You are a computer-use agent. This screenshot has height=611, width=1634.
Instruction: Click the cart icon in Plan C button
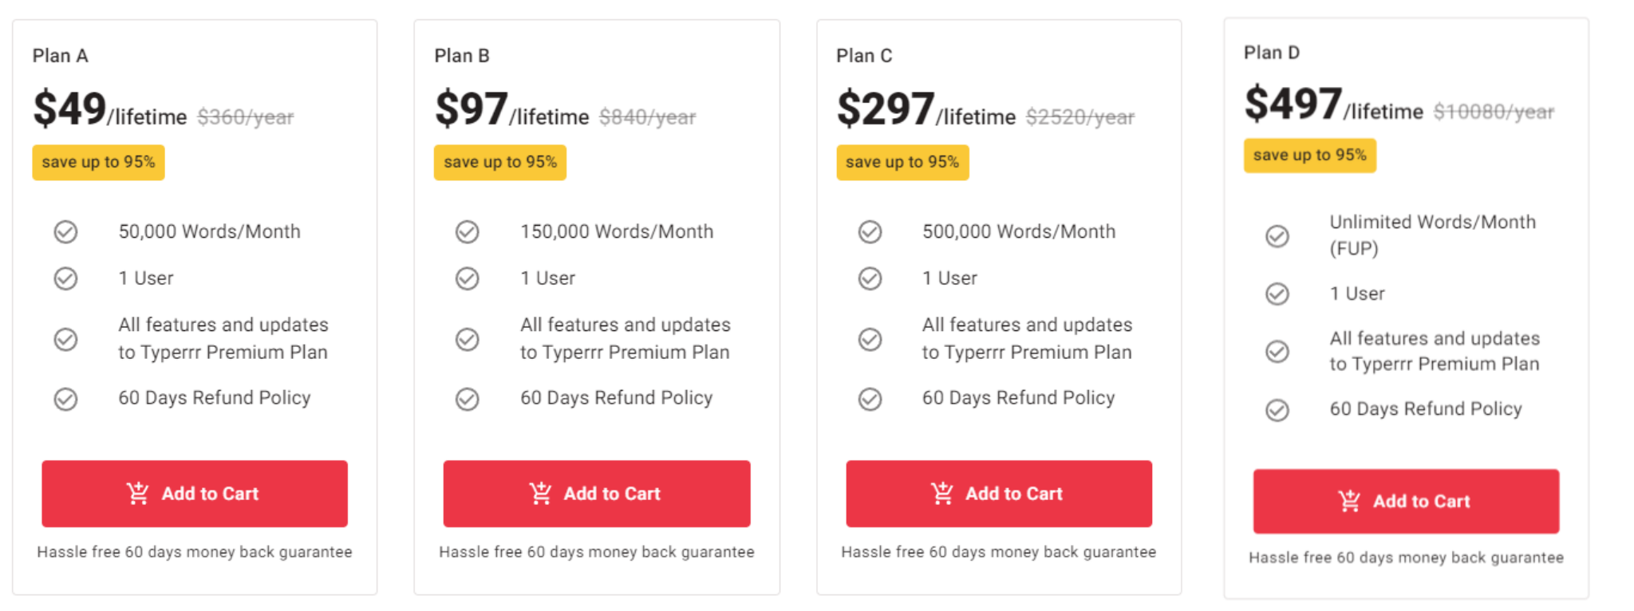942,494
